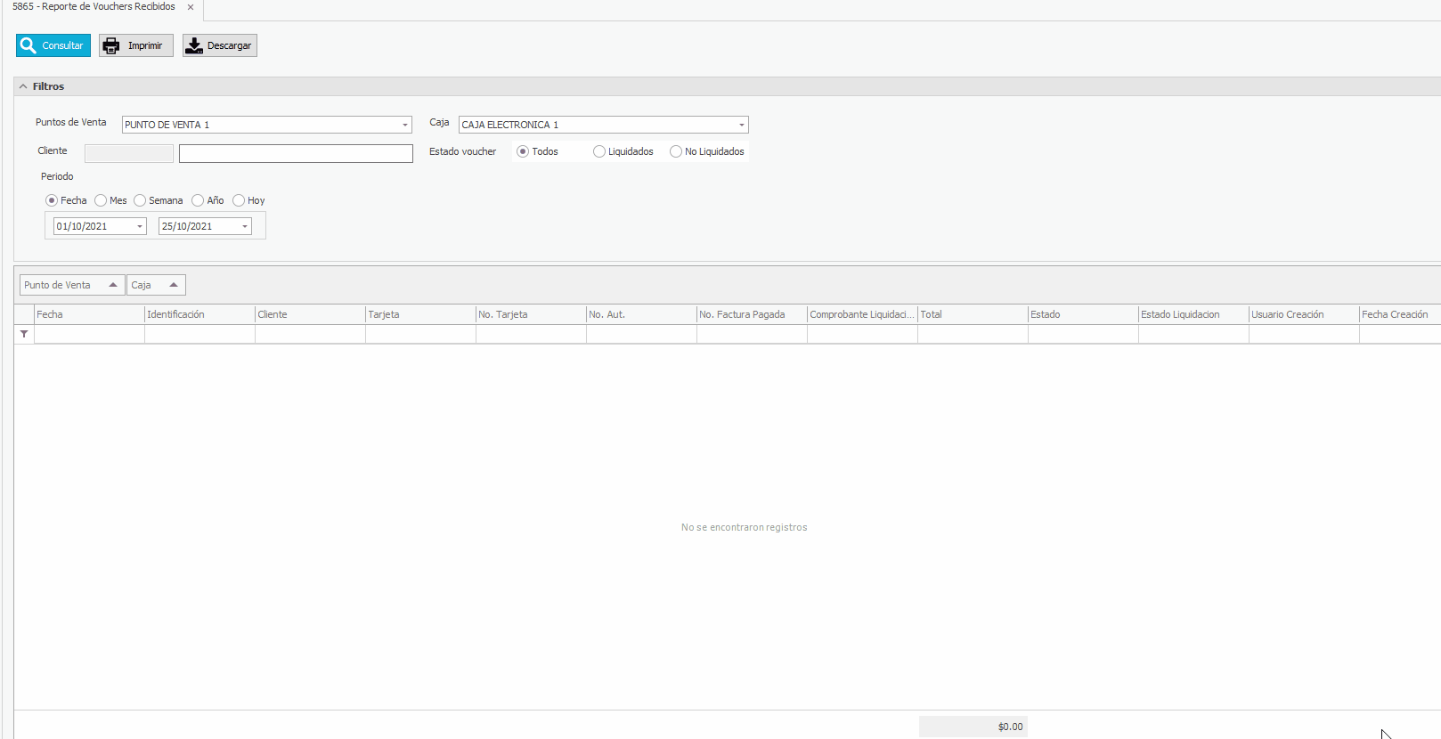Sort by the Total column header

(972, 314)
